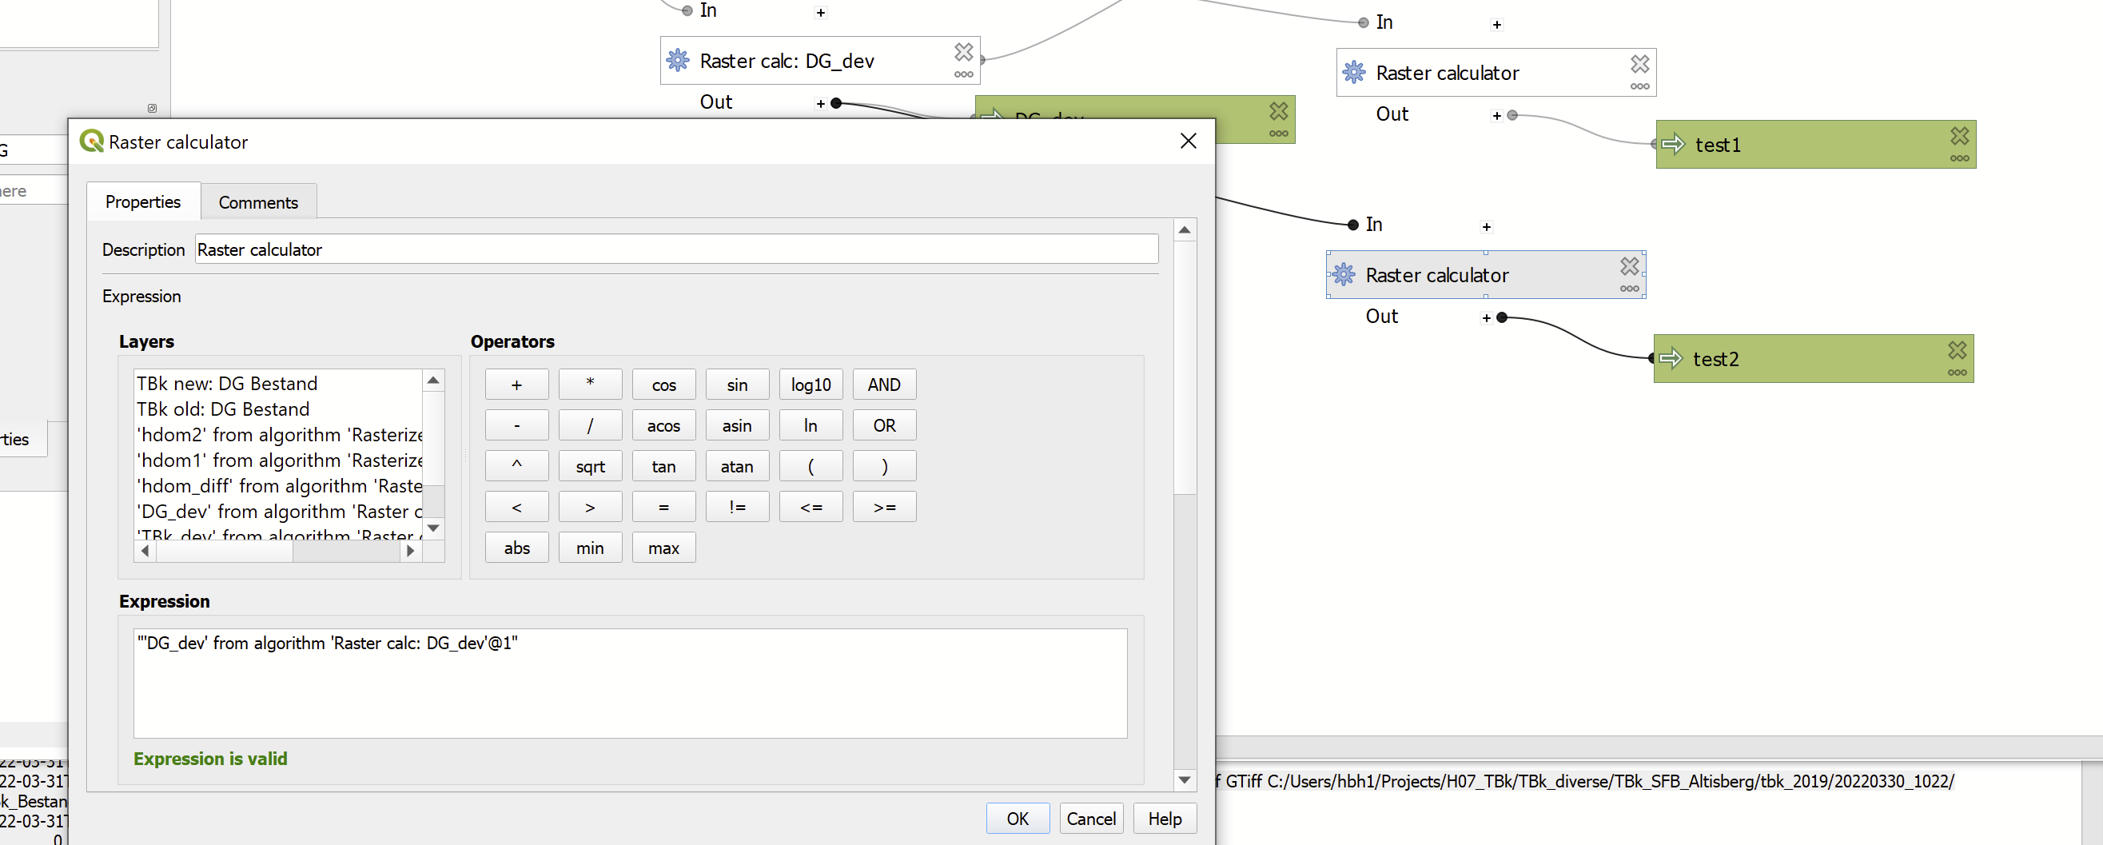Open options dots on test2 output

click(x=1957, y=373)
